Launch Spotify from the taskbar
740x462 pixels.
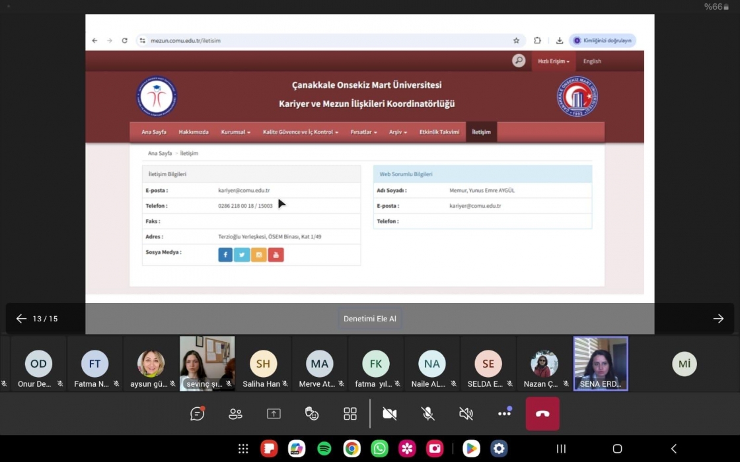pos(324,448)
